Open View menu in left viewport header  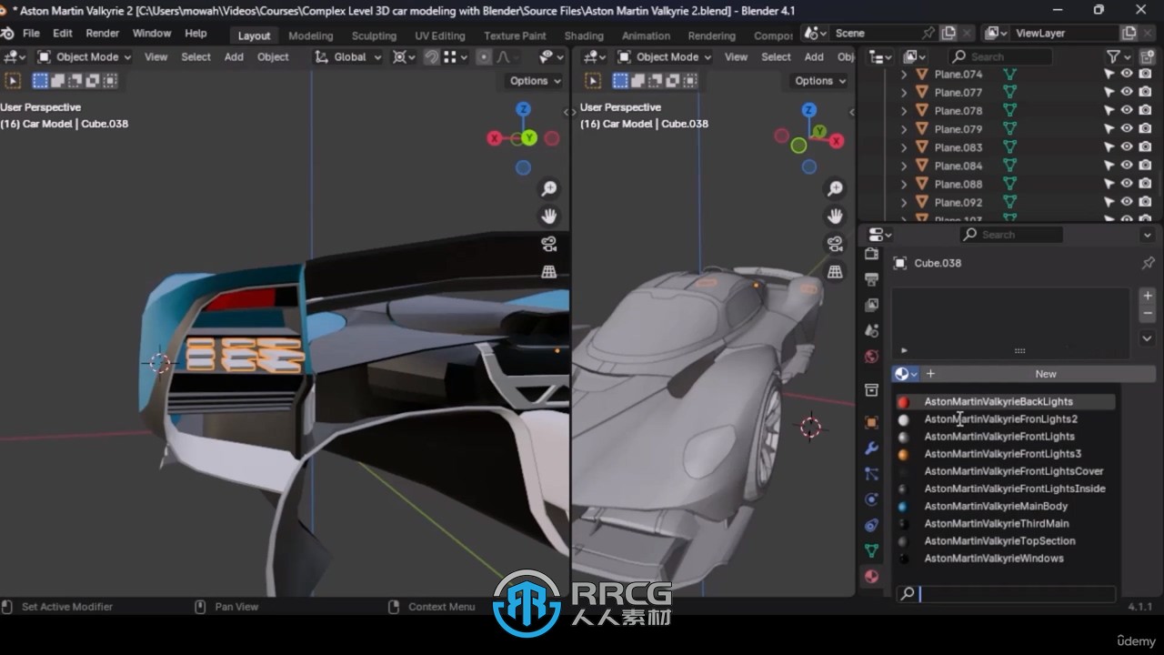(x=156, y=56)
